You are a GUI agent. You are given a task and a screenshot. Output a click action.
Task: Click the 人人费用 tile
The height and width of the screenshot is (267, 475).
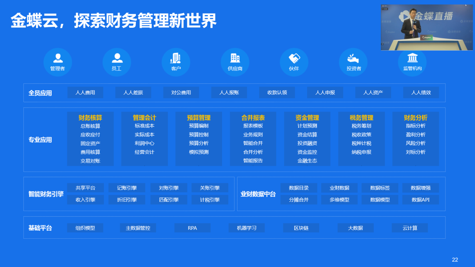pos(85,93)
